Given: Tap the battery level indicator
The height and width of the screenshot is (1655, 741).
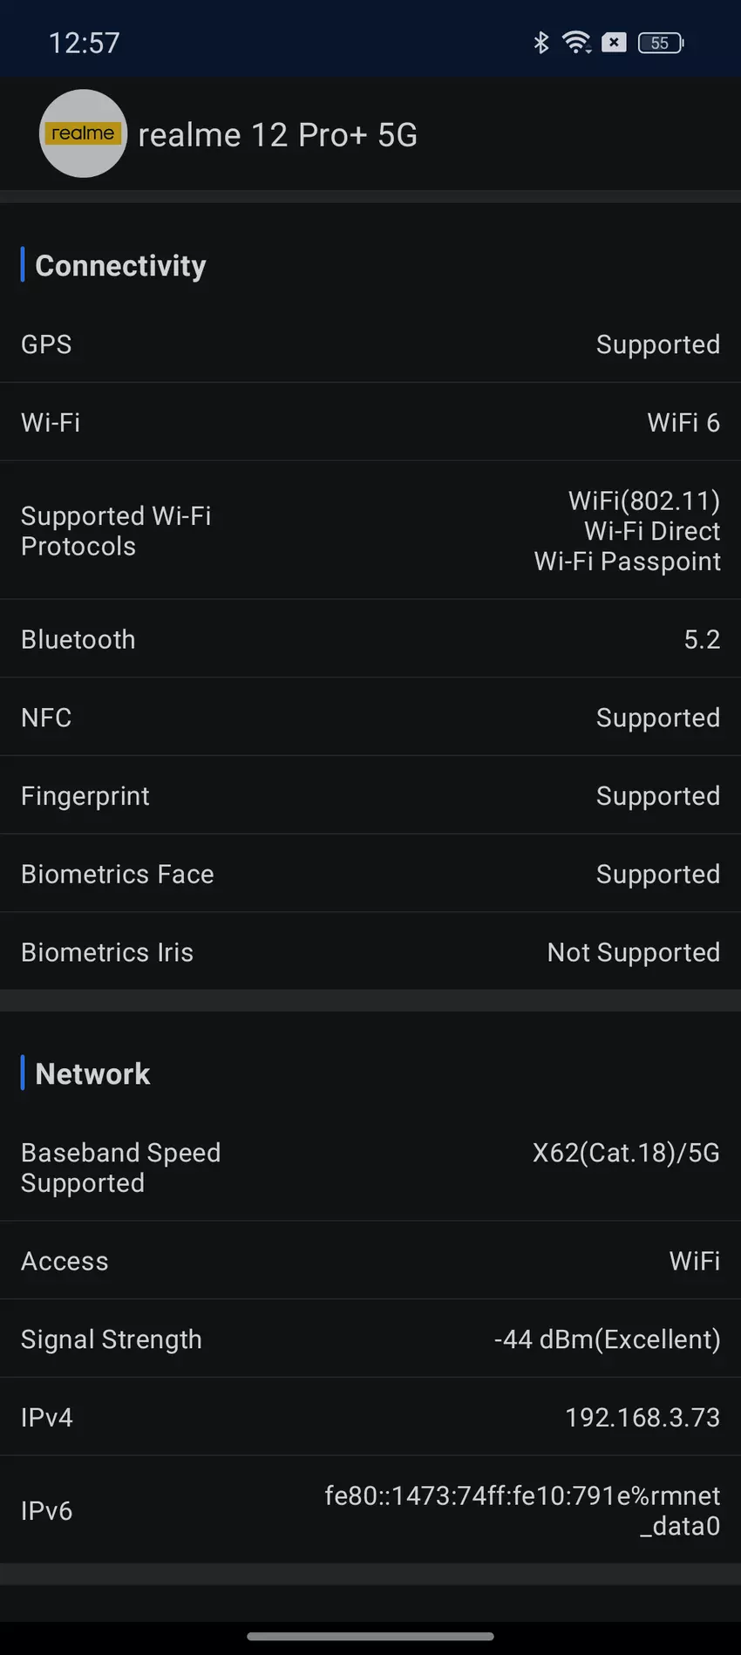Looking at the screenshot, I should (661, 42).
